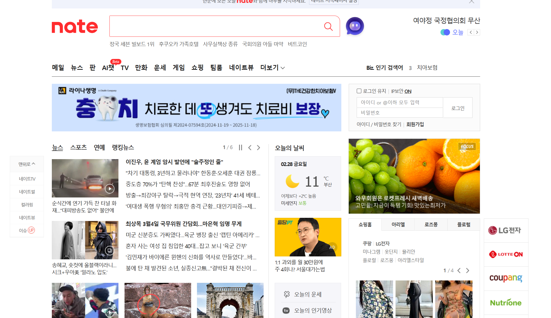Open 오늘의 인기영상 tv icon
This screenshot has width=551, height=318.
(286, 310)
